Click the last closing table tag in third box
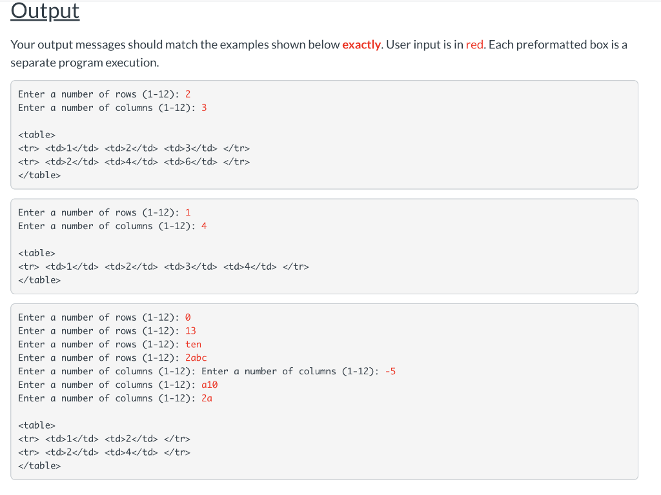 (x=39, y=465)
